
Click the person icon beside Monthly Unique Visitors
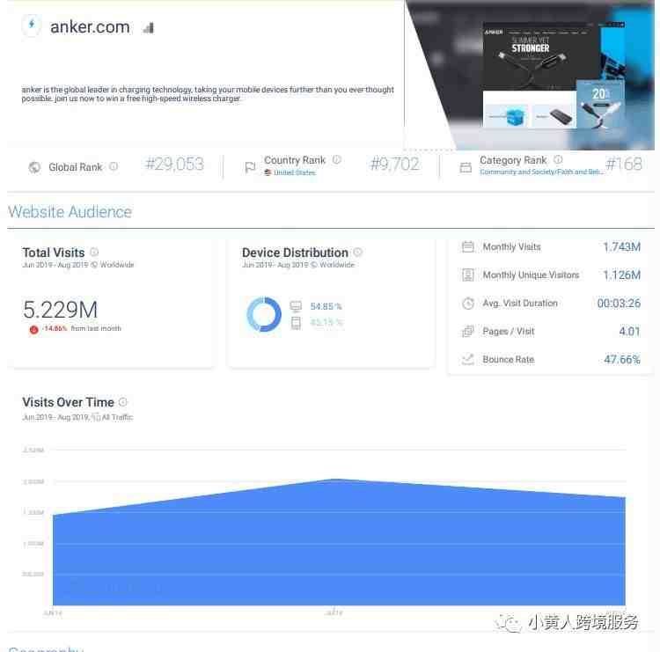[467, 275]
